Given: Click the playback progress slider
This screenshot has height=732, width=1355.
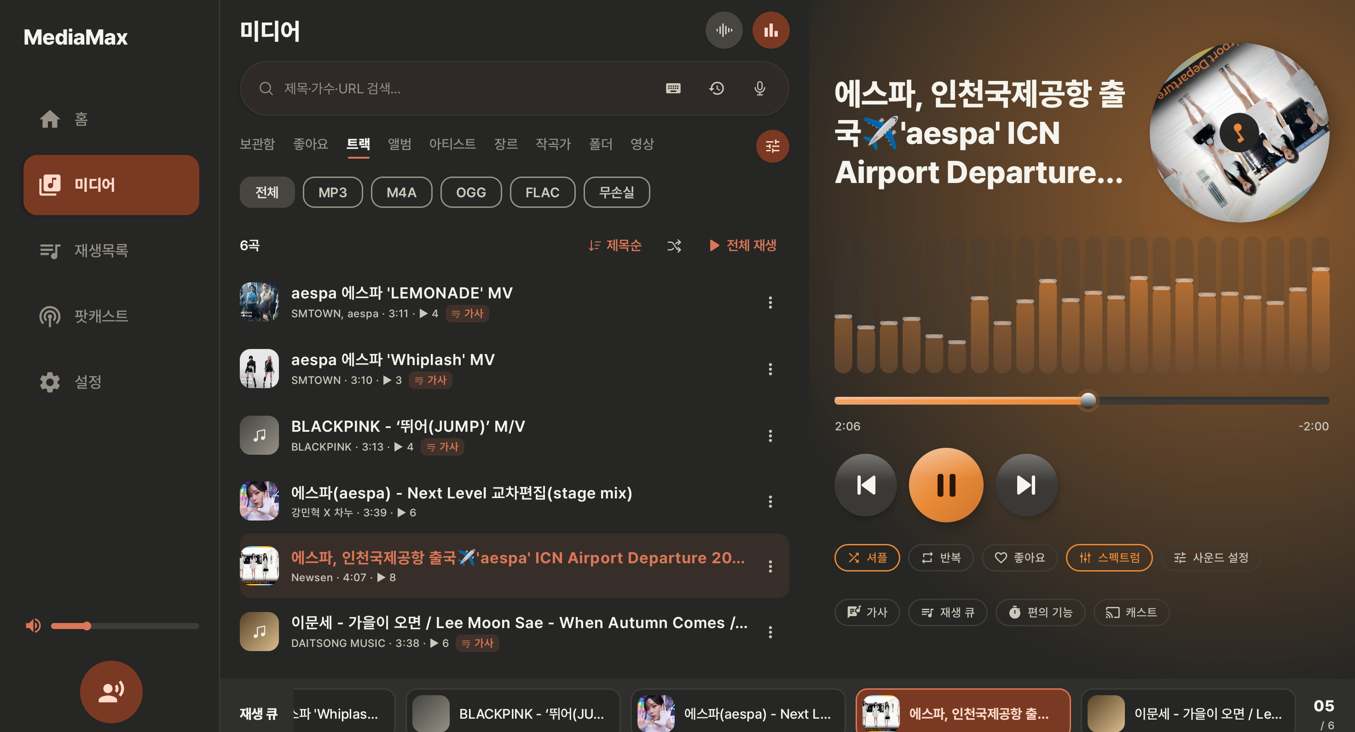Looking at the screenshot, I should coord(1082,400).
